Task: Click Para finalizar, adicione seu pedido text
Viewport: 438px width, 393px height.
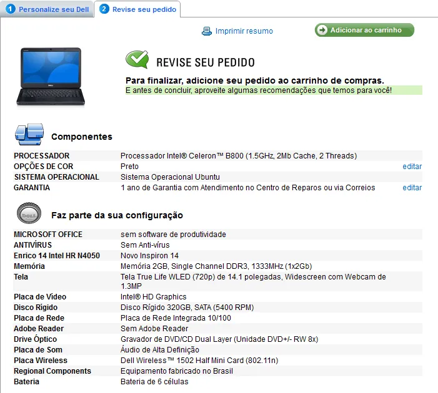Action: [x=255, y=80]
